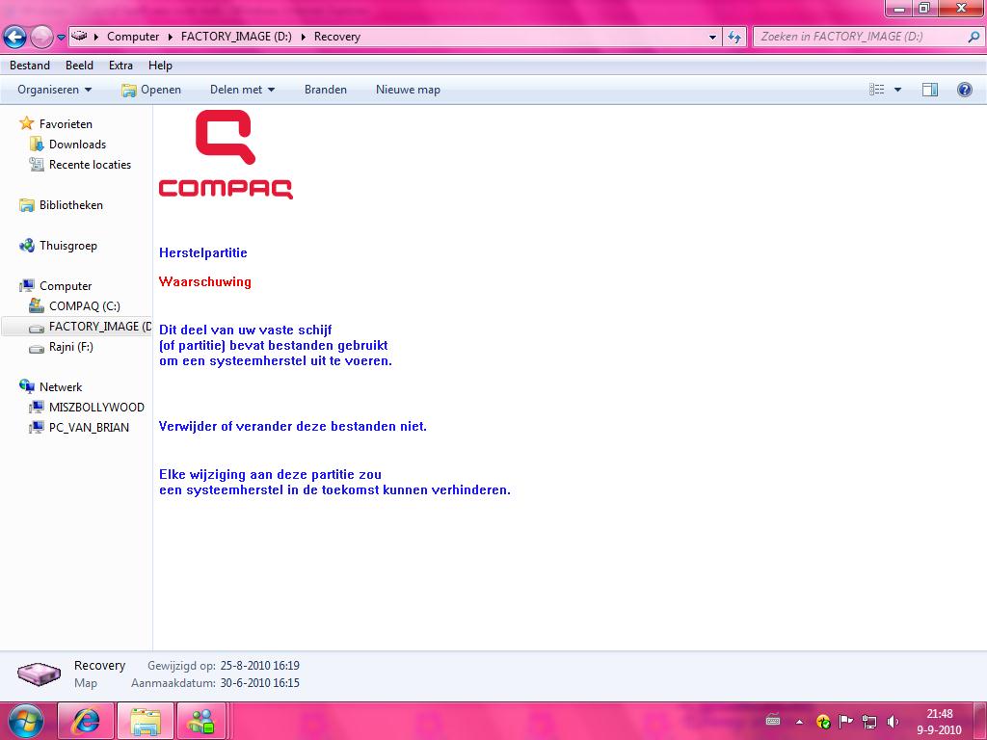987x740 pixels.
Task: Click the change view icon
Action: click(877, 90)
